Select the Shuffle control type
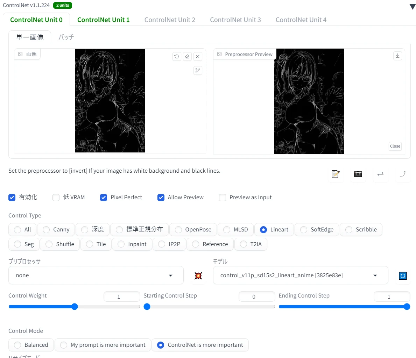Viewport: 416px width, 358px height. coord(60,244)
